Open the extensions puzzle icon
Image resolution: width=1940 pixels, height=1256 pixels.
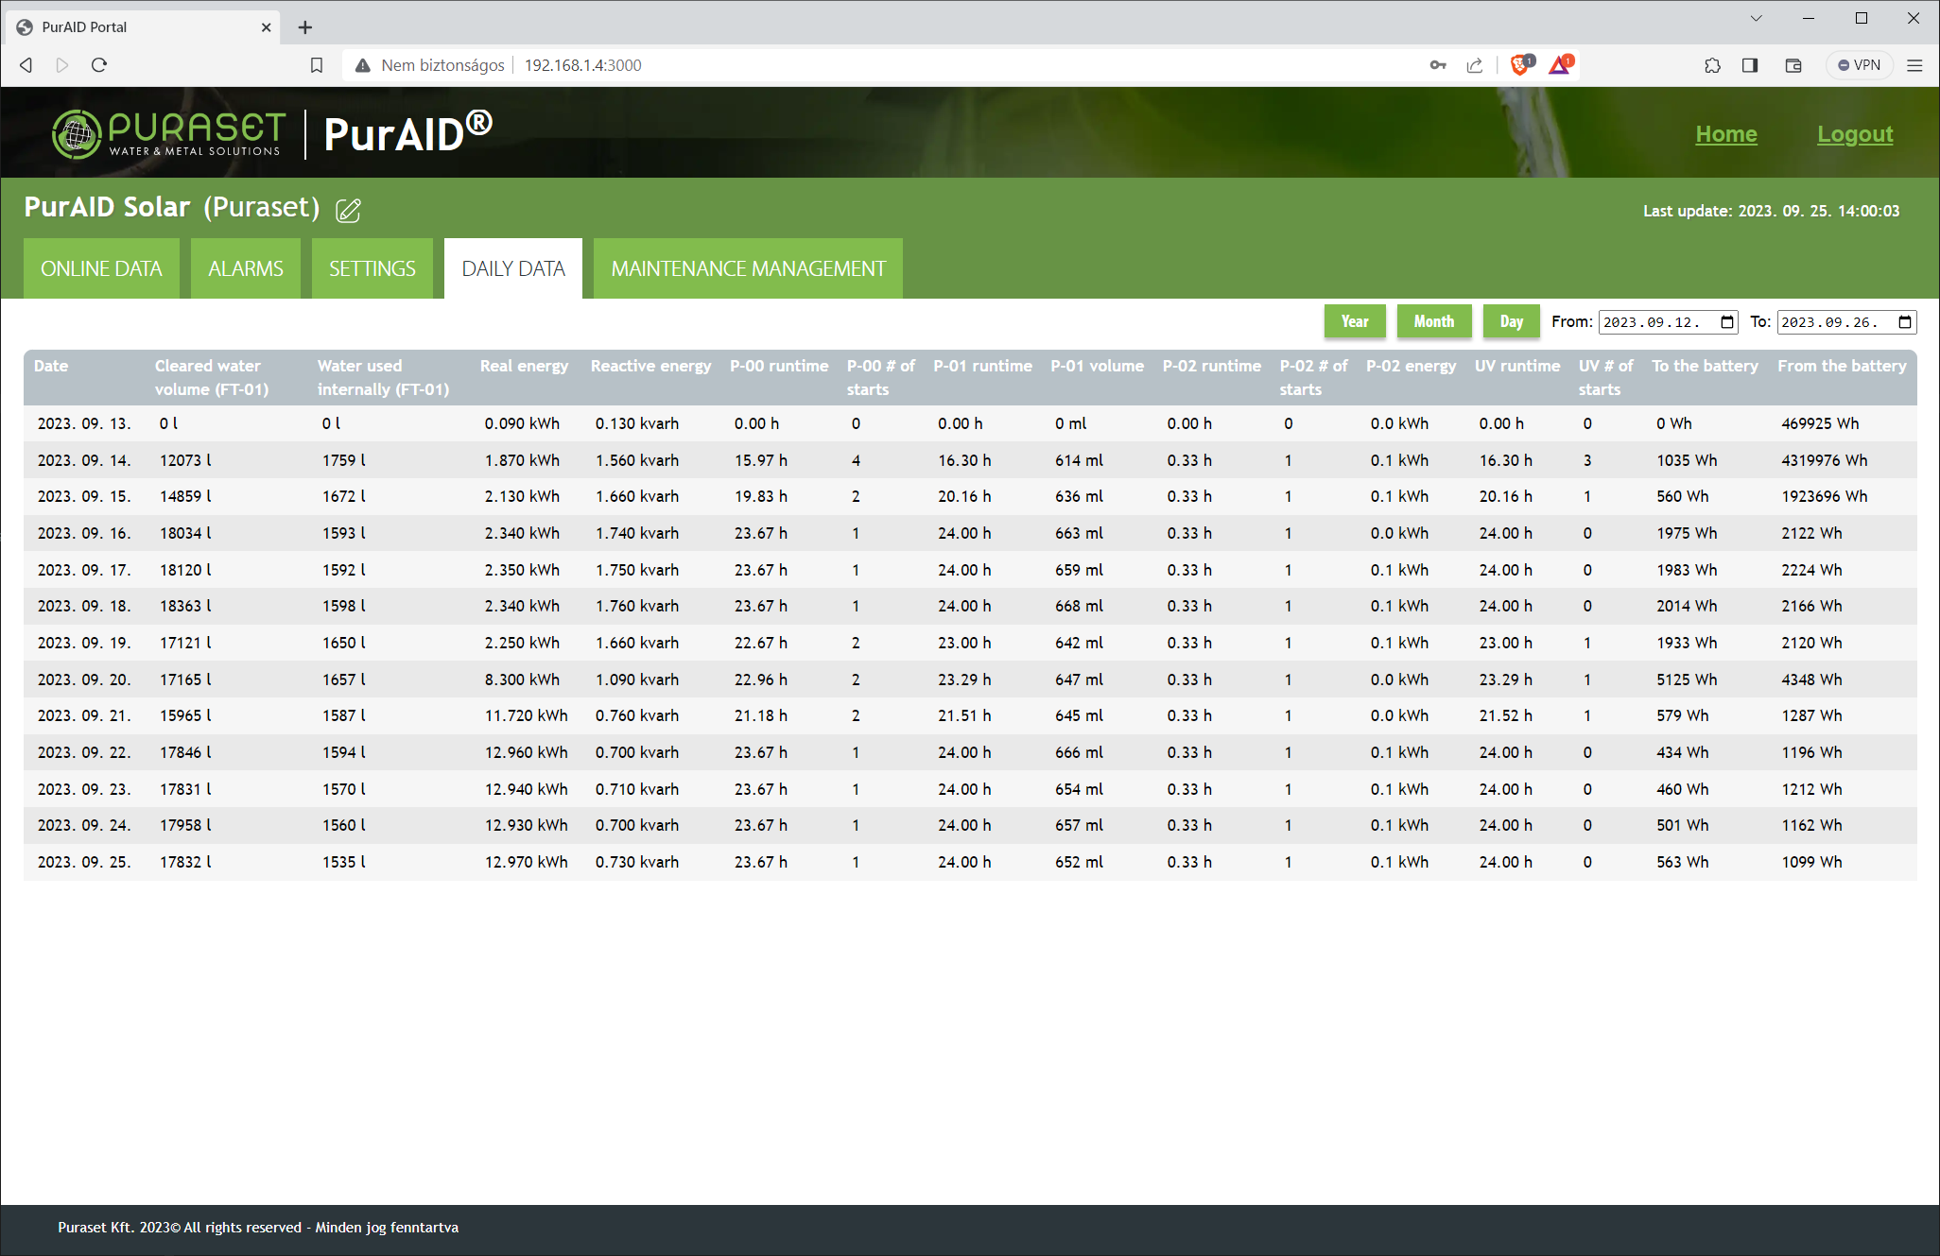point(1712,65)
